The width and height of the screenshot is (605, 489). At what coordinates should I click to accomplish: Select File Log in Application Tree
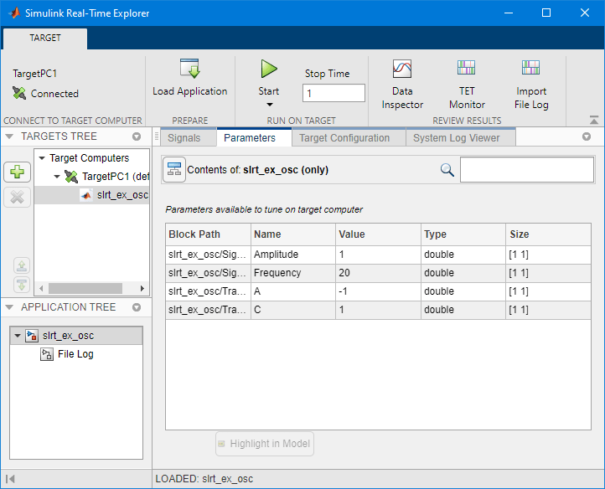(x=75, y=354)
